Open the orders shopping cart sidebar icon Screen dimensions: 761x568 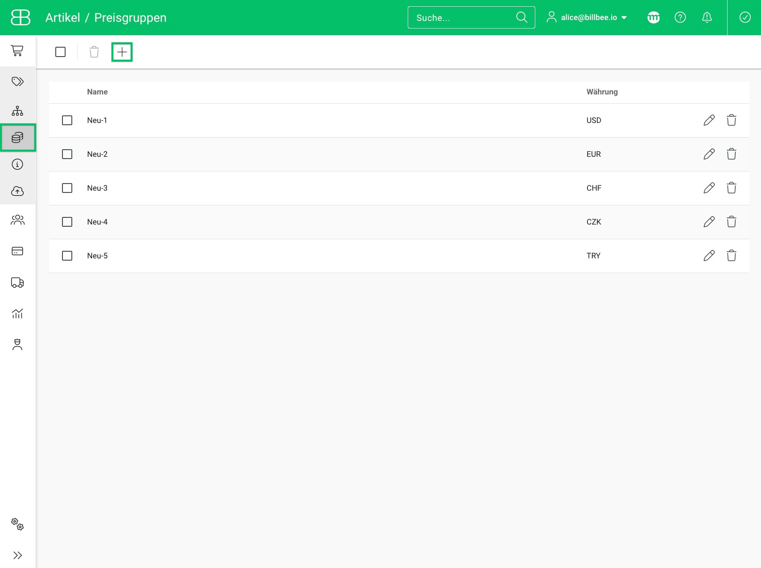(x=17, y=51)
